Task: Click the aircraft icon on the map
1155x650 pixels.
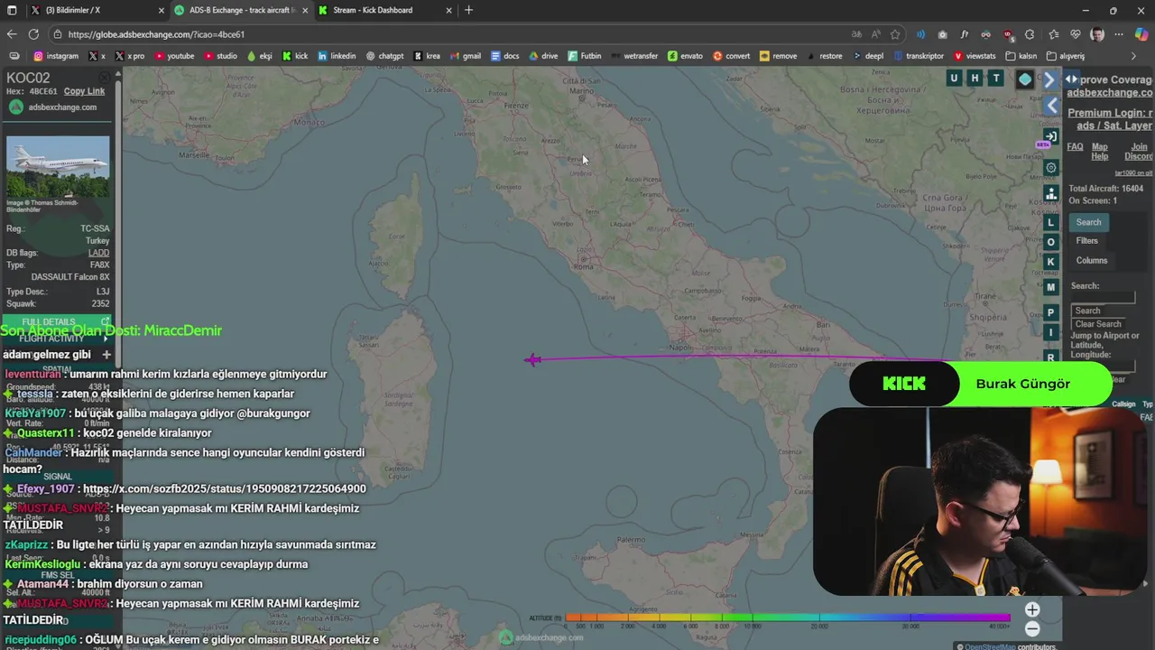Action: point(532,360)
